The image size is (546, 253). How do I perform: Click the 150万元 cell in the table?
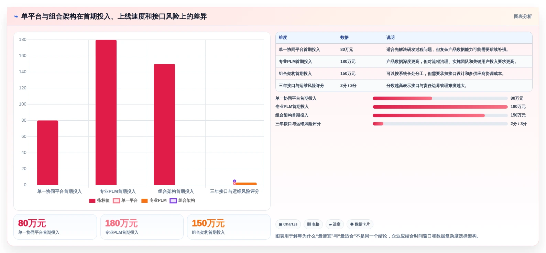tap(348, 74)
